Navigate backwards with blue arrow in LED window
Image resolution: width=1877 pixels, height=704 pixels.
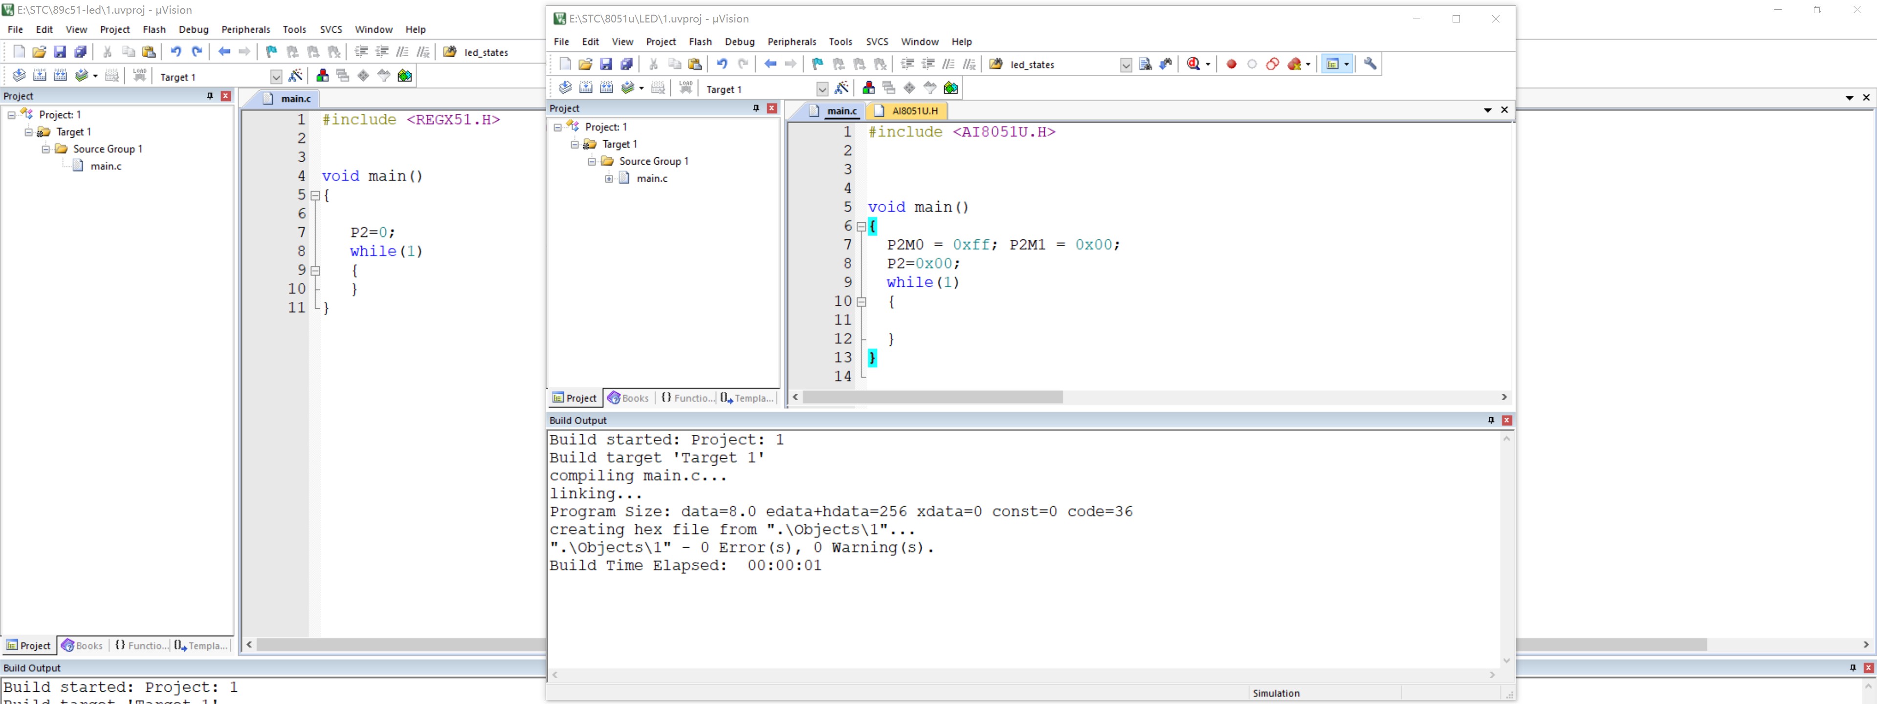(770, 64)
